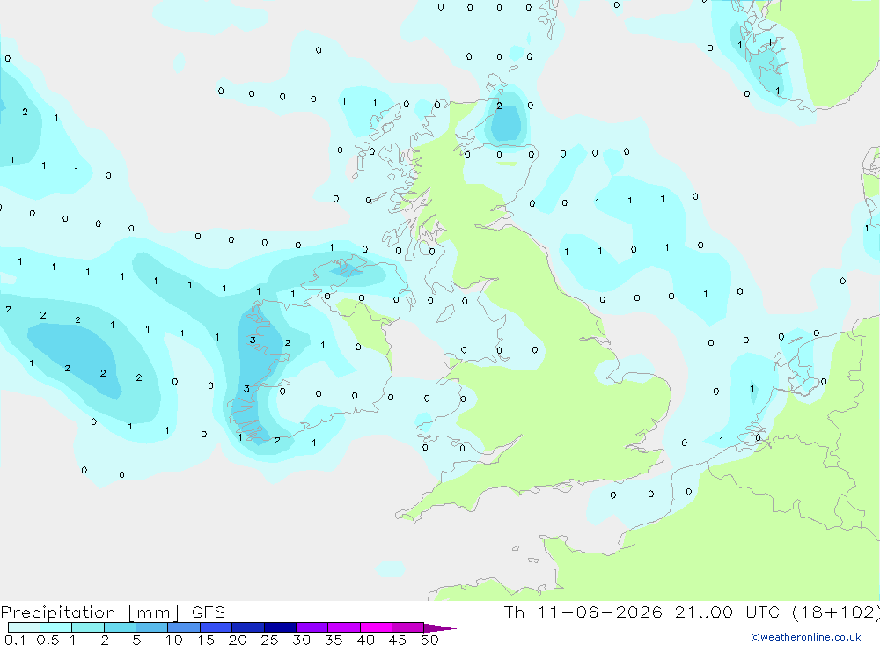
Task: Click the legend label '25'
Action: (269, 640)
